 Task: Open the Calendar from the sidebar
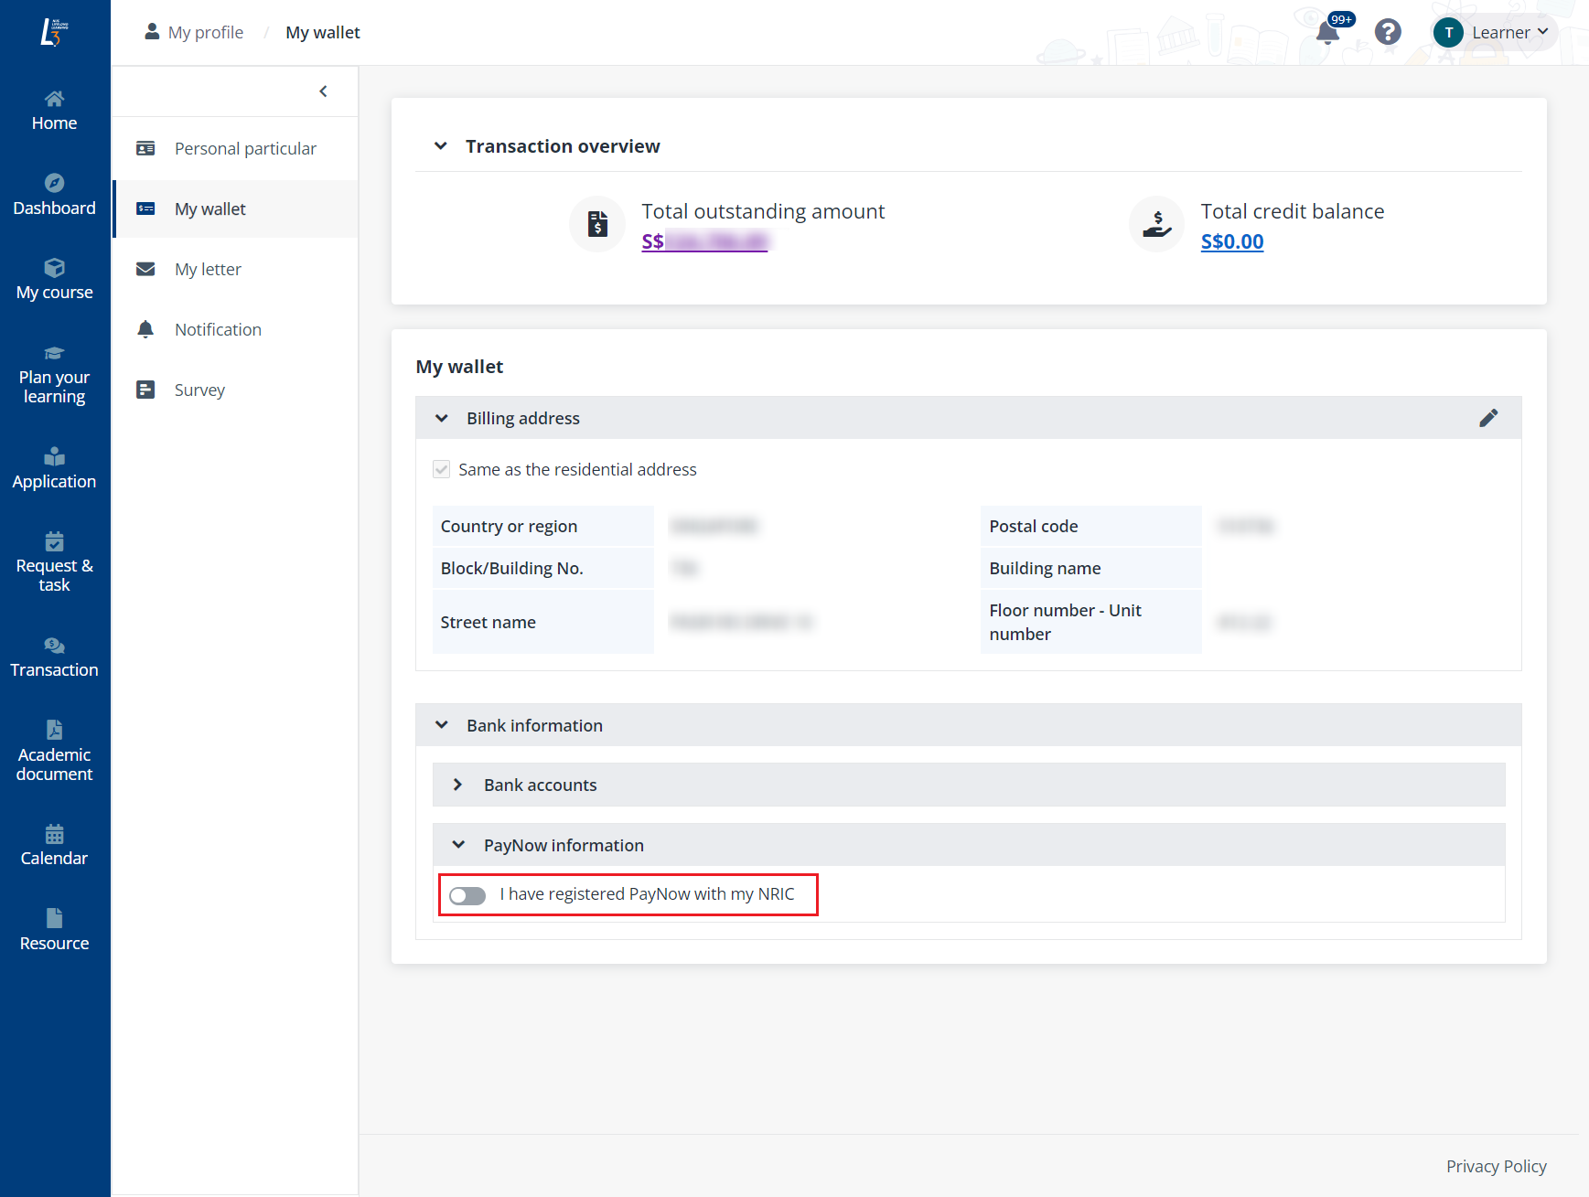54,846
